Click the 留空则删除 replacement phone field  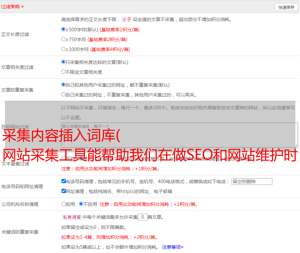[x=252, y=182]
